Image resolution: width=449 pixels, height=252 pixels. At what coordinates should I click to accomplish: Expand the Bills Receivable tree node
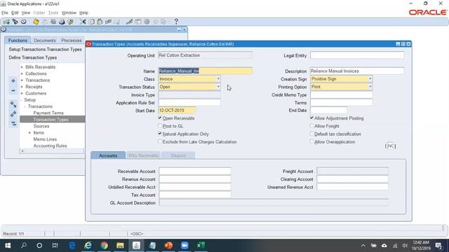(22, 67)
